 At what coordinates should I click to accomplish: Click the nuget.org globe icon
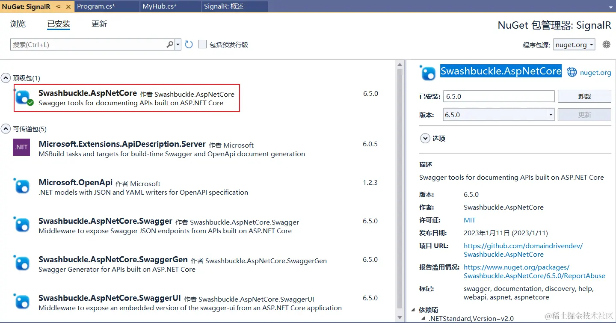click(x=572, y=72)
